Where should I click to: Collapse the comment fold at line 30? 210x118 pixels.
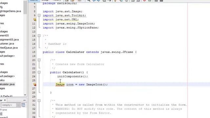click(39, 101)
